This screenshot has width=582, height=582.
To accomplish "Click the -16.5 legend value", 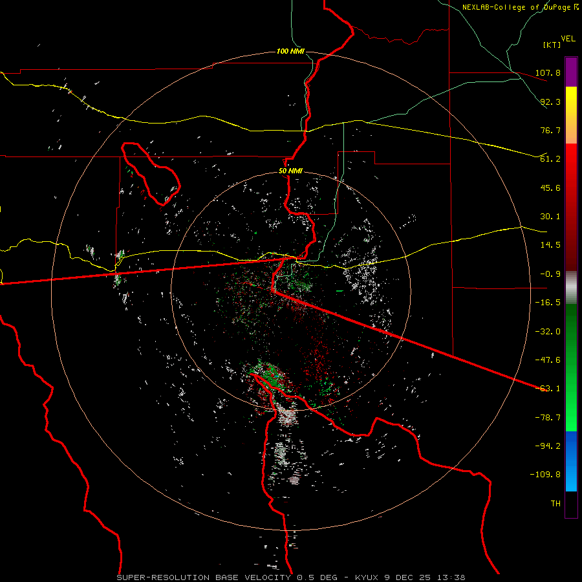I will pos(548,303).
